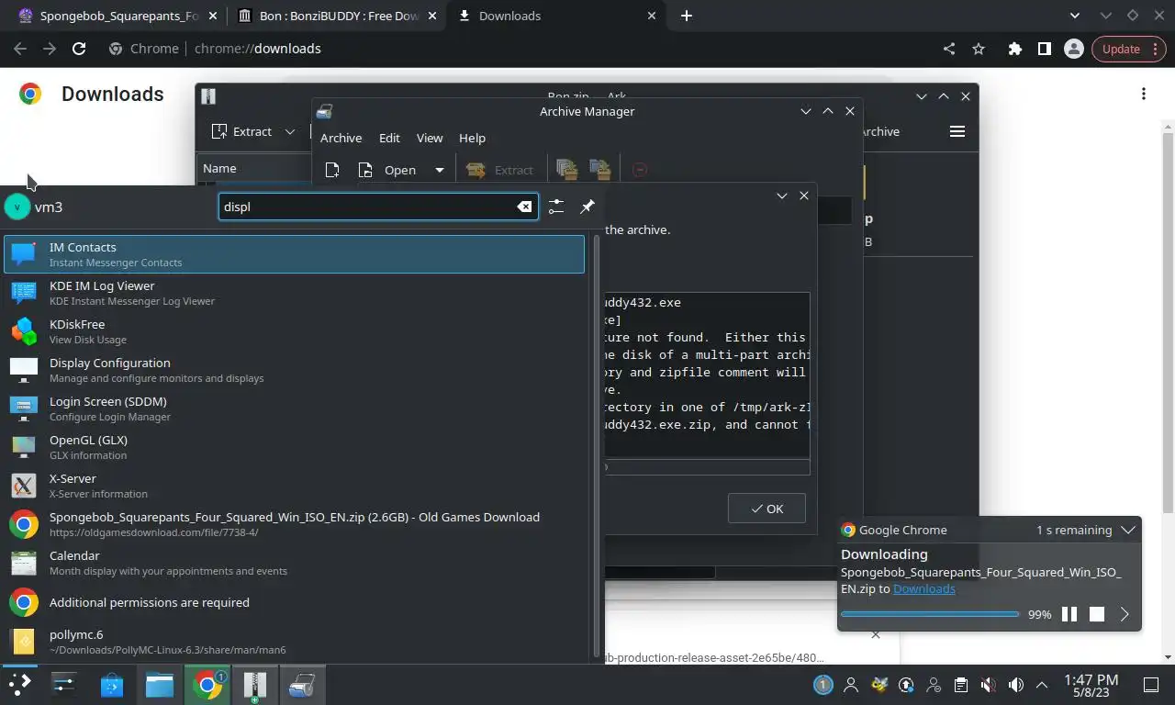Open Calendar search result
Screen dimensions: 1175x705
click(294, 563)
